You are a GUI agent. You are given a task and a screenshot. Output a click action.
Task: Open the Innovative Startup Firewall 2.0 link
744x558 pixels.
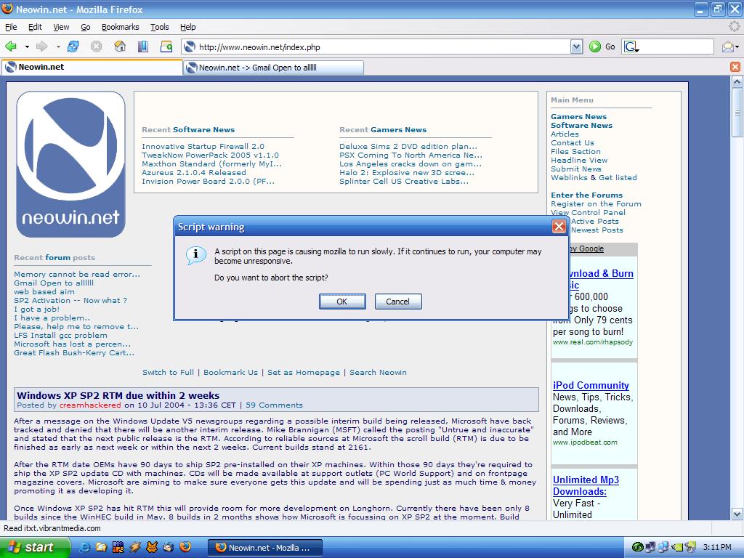[x=203, y=146]
